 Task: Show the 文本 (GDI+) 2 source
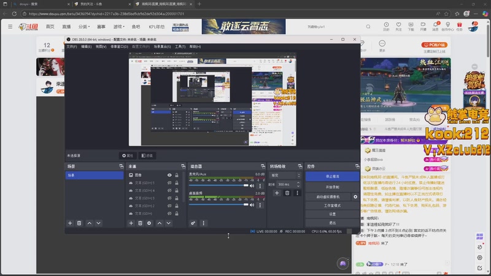(x=169, y=206)
